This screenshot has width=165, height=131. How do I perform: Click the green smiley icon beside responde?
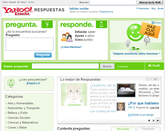point(101,24)
